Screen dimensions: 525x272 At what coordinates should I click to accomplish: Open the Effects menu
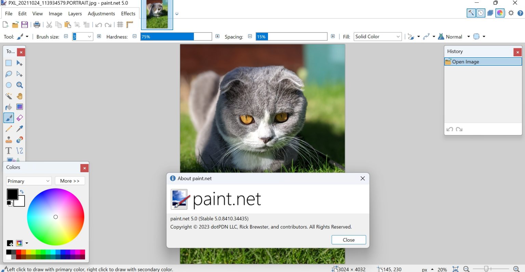pos(128,14)
